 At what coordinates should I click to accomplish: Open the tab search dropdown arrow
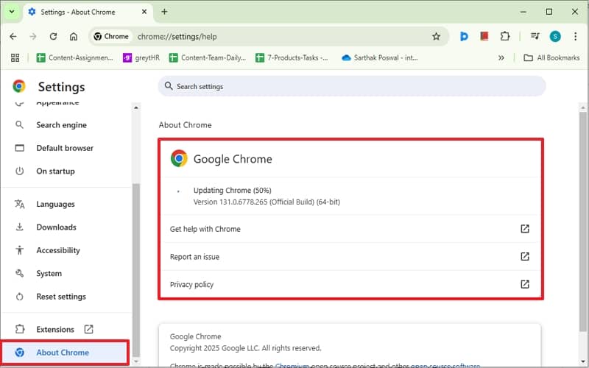(x=12, y=12)
